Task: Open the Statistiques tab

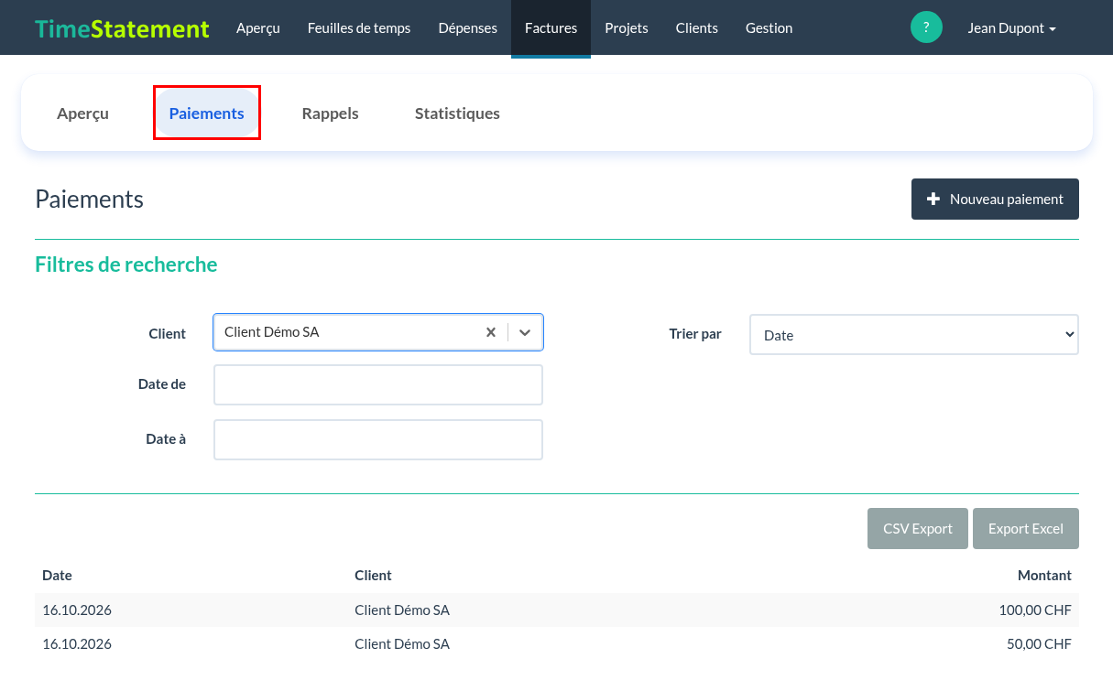Action: click(457, 113)
